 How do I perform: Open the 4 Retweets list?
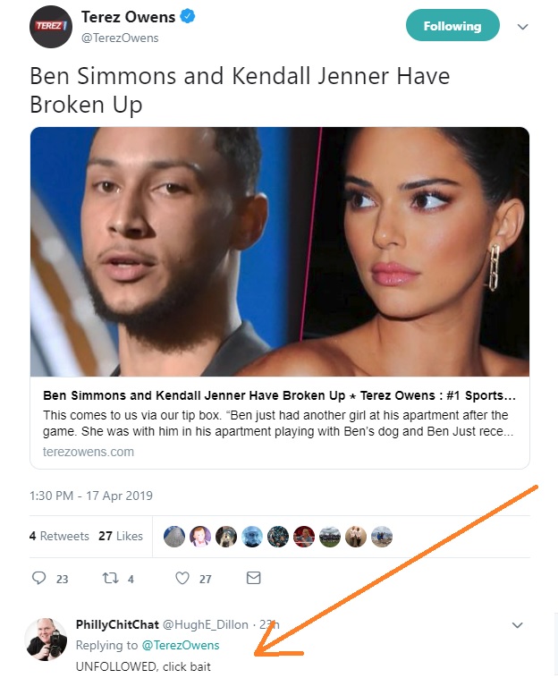tap(59, 536)
